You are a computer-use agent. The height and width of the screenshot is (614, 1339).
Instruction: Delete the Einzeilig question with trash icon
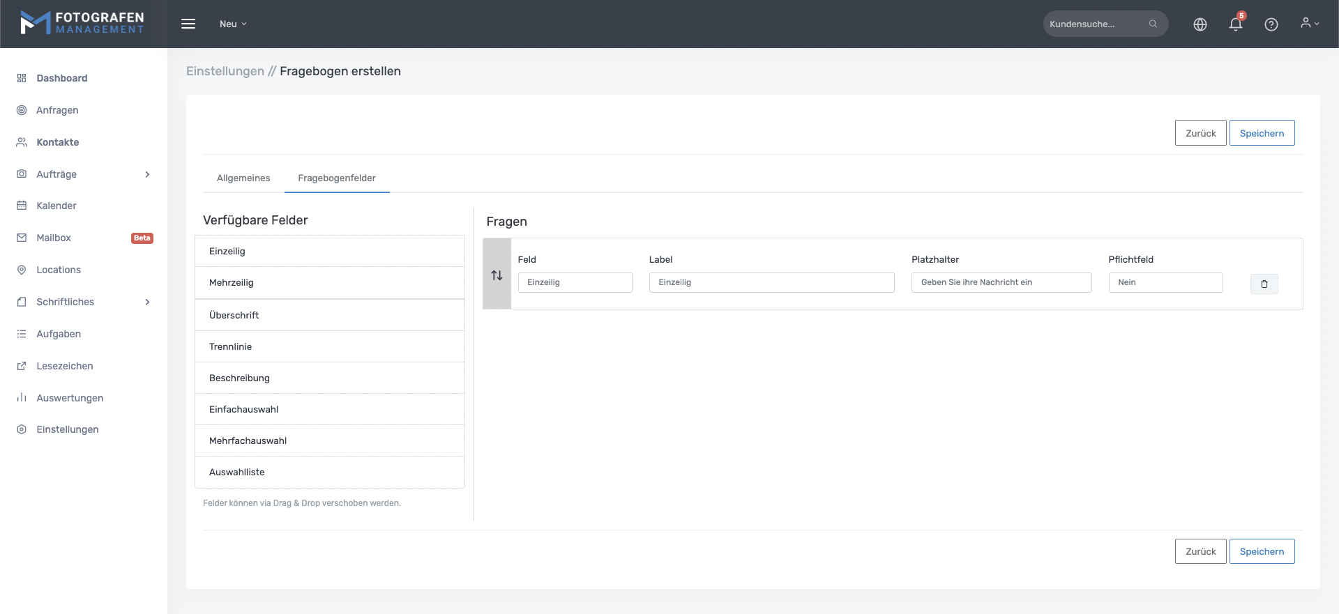pos(1264,284)
